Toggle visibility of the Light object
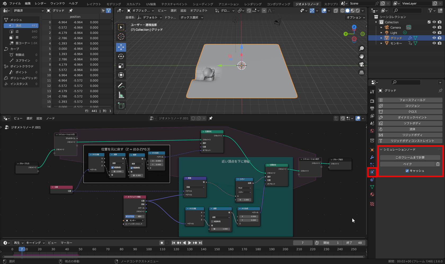The width and height of the screenshot is (445, 264). point(434,33)
